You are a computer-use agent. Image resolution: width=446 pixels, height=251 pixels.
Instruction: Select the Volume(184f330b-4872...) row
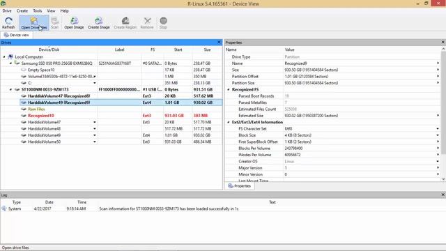(111, 76)
